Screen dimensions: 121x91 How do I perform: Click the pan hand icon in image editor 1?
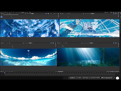(58, 17)
